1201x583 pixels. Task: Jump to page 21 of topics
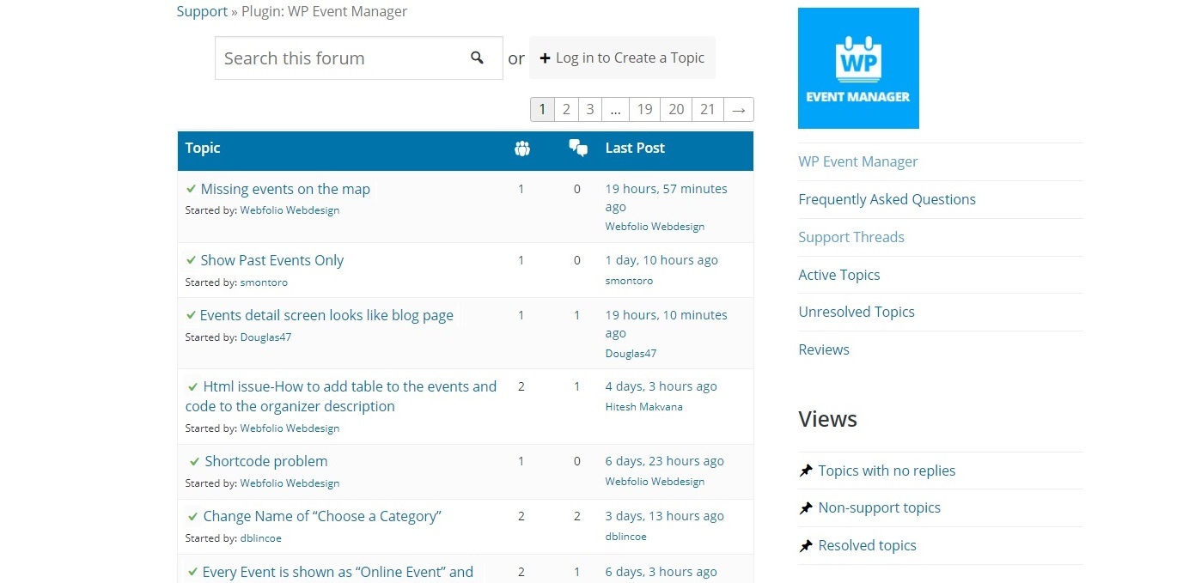click(x=707, y=109)
